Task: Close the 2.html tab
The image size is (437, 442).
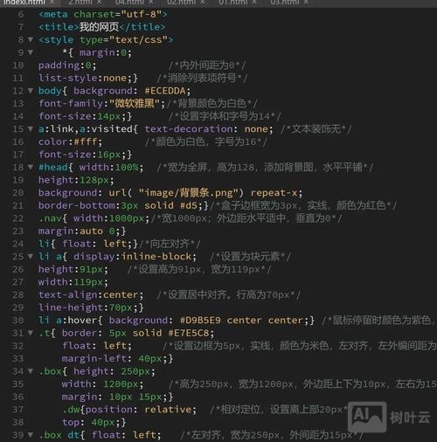Action: (99, 3)
